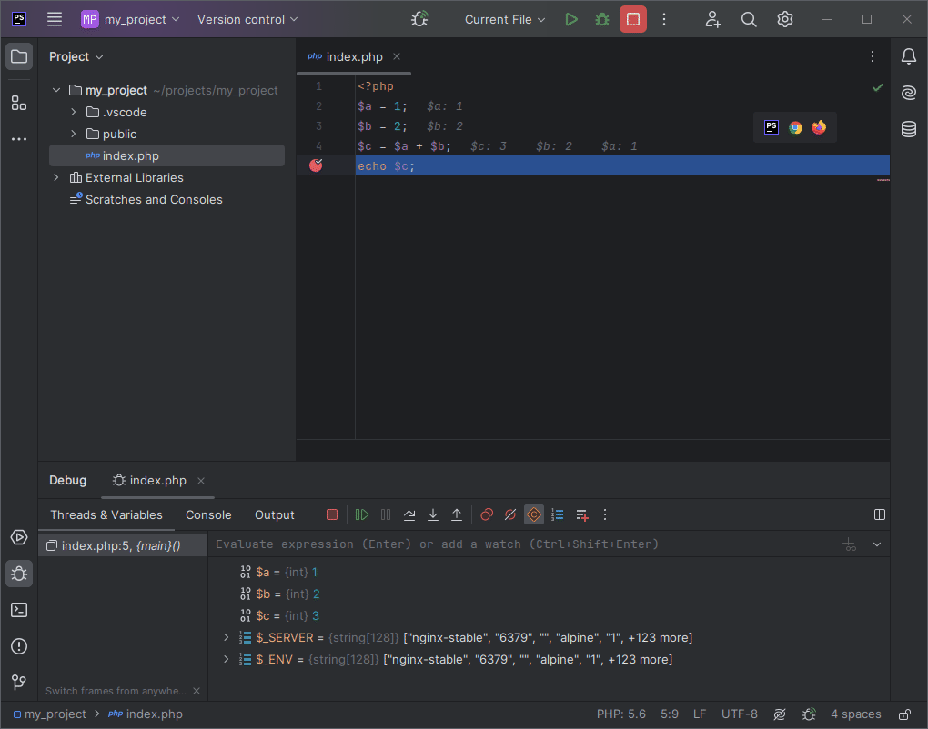Open the Terminal tool window
The width and height of the screenshot is (928, 729).
point(18,609)
